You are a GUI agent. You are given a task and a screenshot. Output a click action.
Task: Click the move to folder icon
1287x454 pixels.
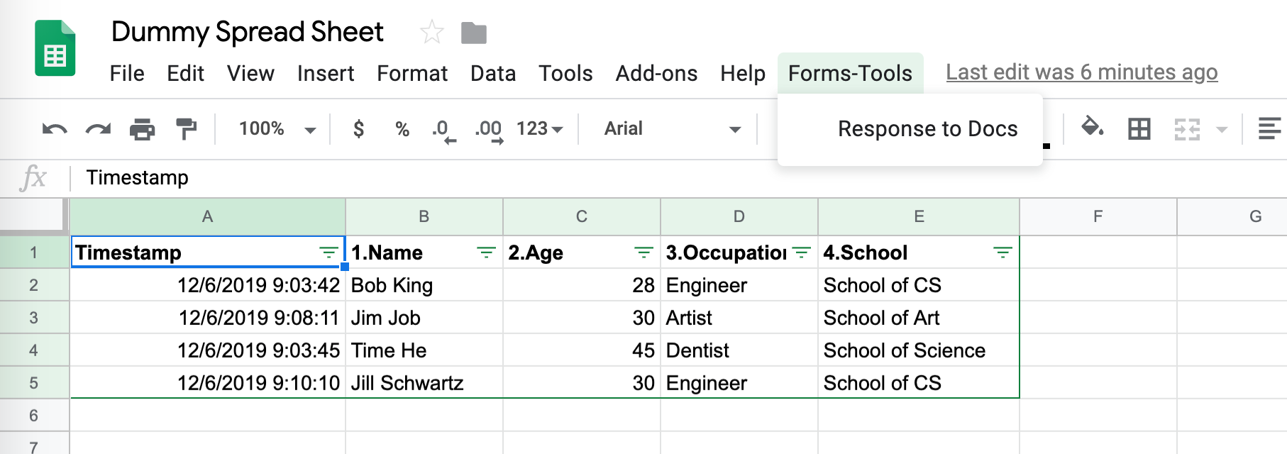[473, 33]
